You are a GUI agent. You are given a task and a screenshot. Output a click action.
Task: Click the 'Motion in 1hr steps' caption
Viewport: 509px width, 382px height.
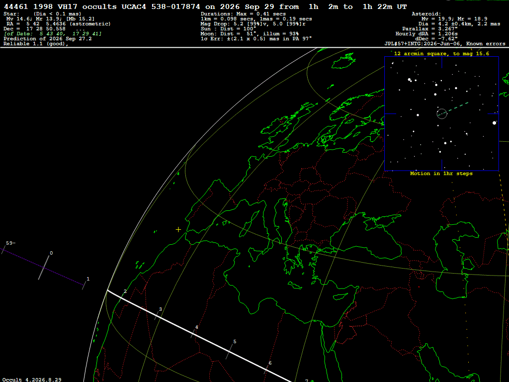click(x=441, y=174)
